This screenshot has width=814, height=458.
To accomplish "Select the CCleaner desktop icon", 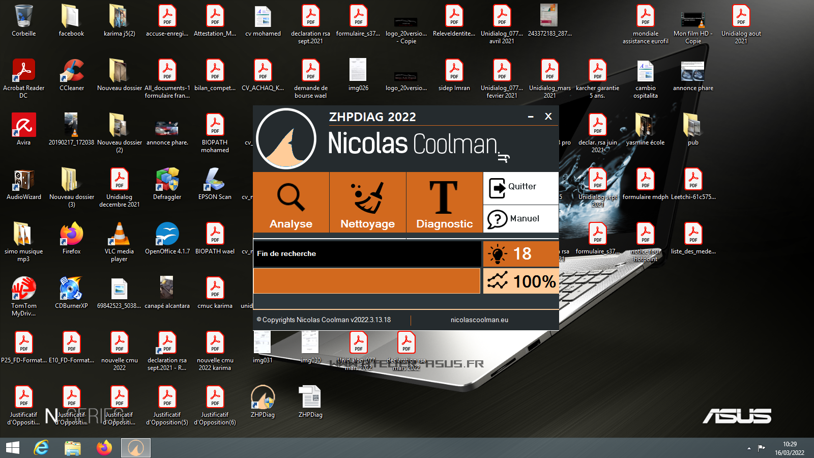I will (x=72, y=75).
